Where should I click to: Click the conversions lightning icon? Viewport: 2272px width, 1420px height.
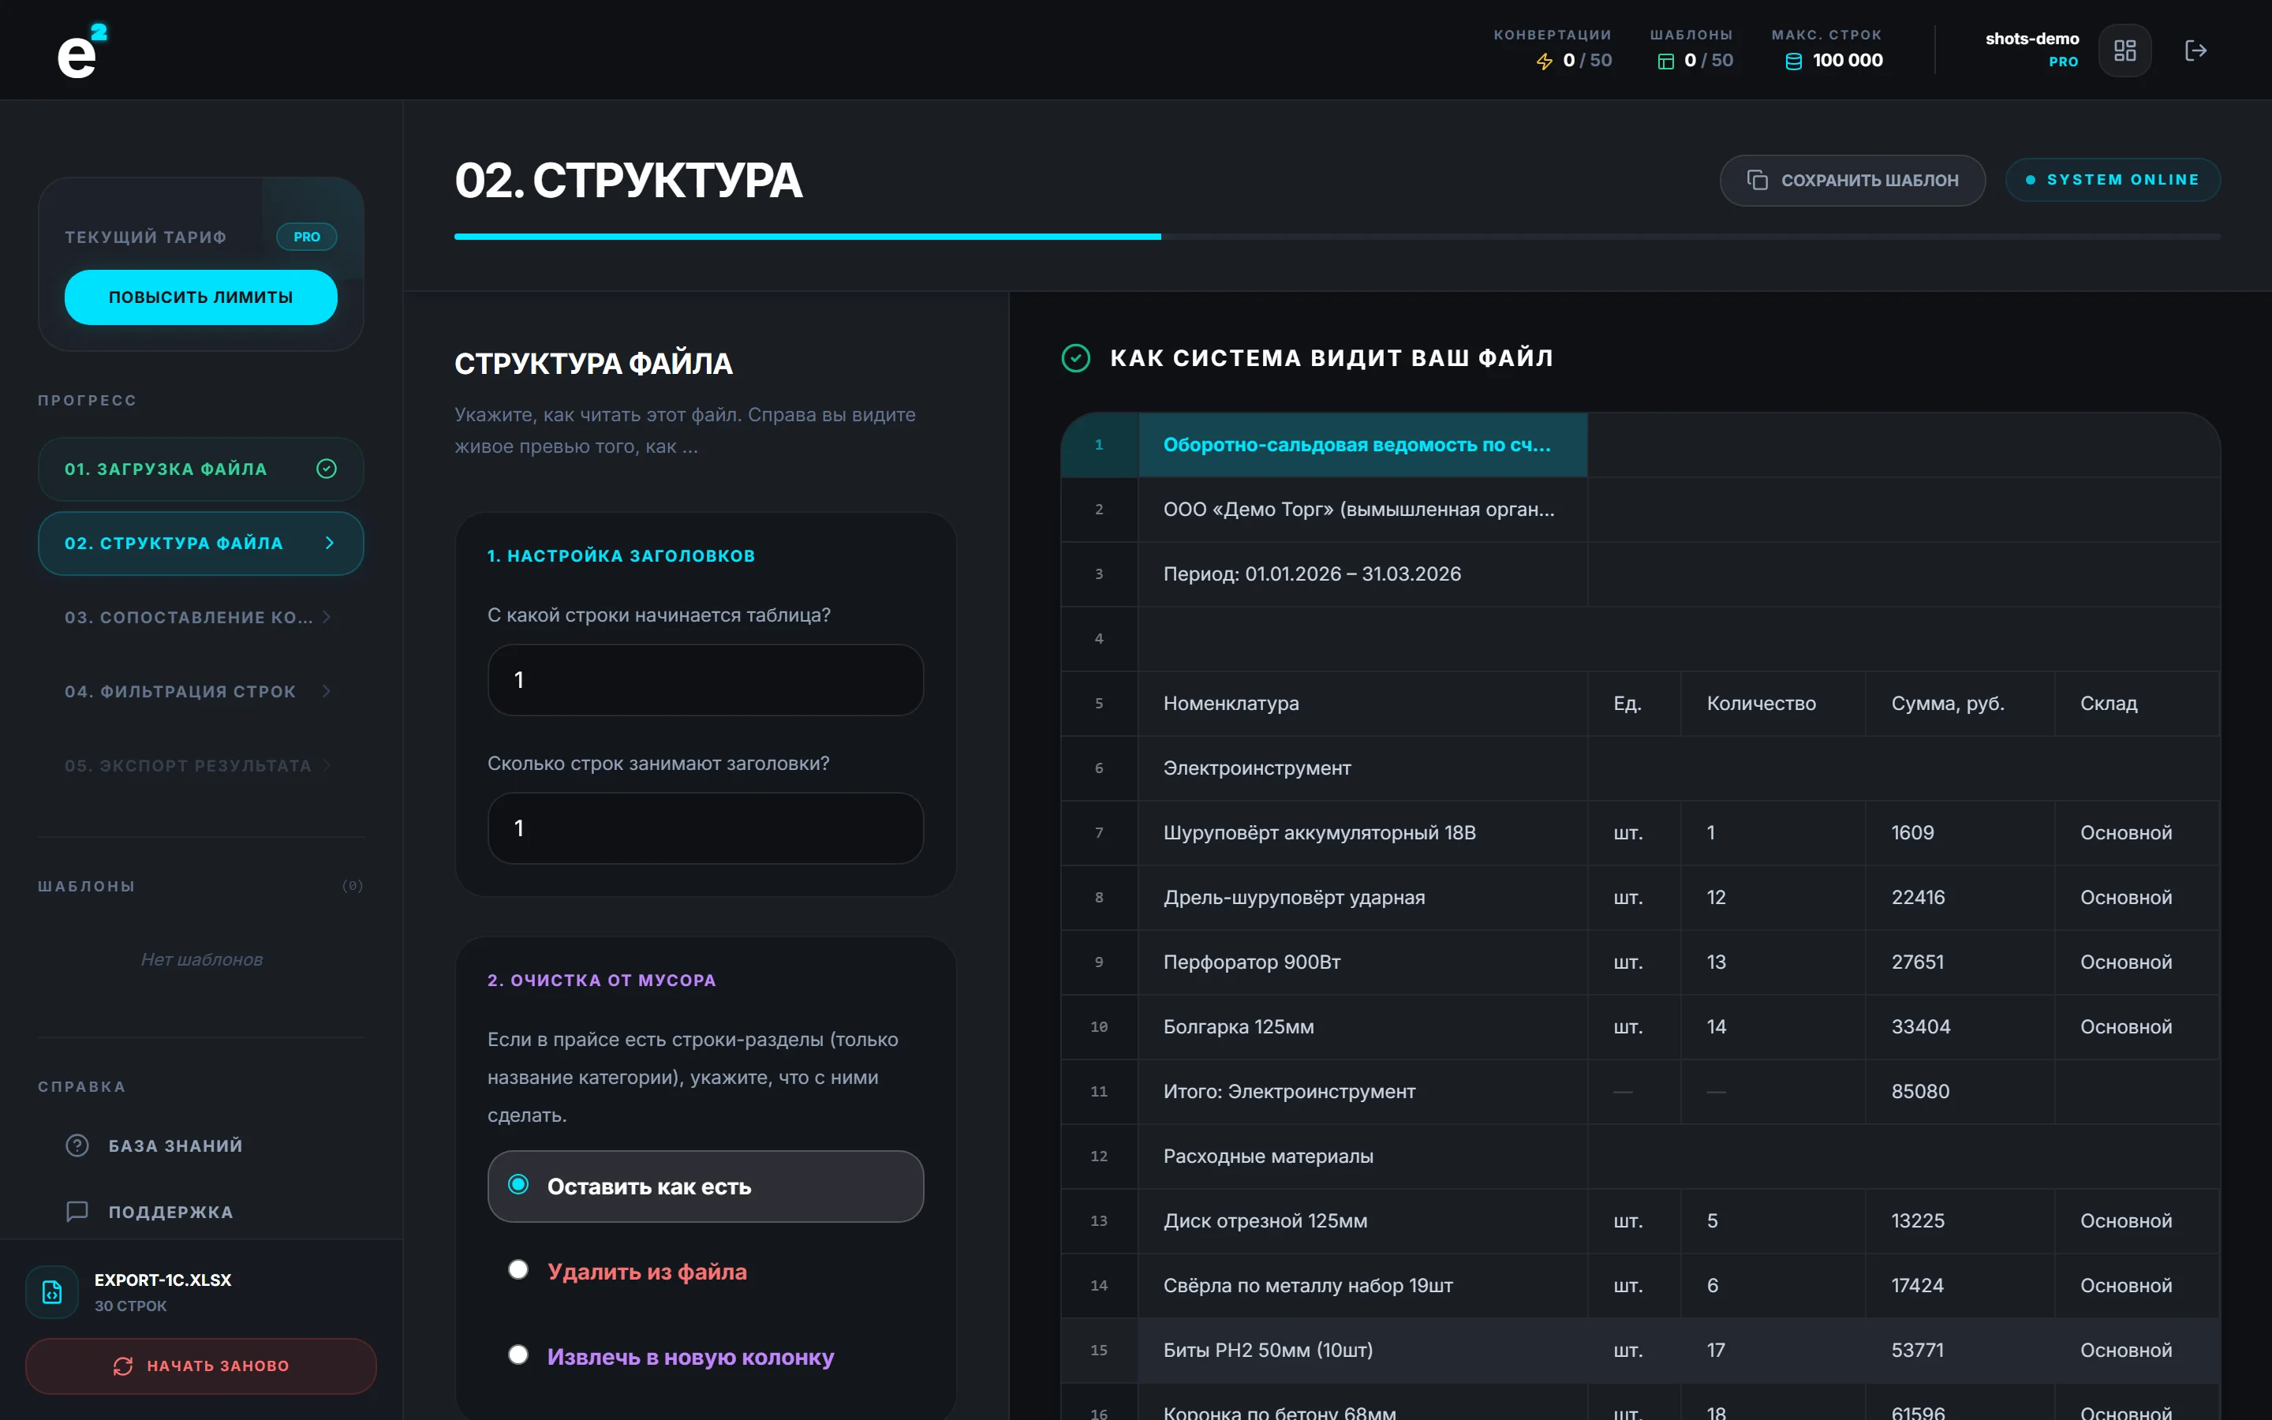(1545, 61)
